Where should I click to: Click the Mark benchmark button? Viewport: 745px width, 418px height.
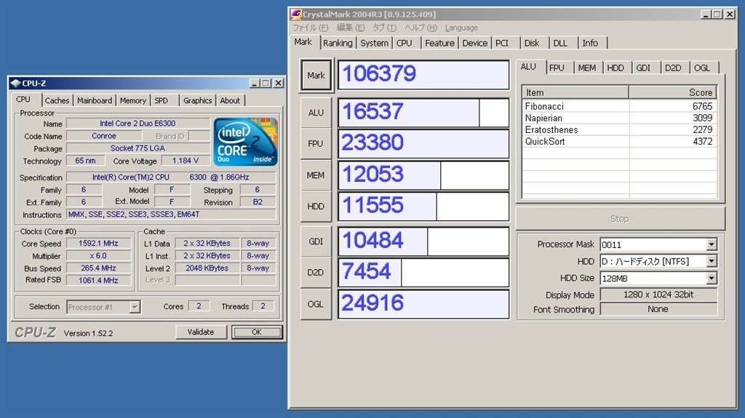pos(316,75)
